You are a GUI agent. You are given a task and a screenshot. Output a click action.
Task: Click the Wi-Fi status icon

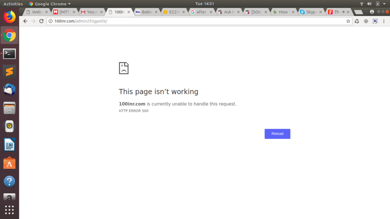[362, 4]
